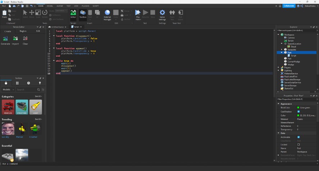Expand the Players tree node
This screenshot has height=171, width=319.
[x=278, y=67]
